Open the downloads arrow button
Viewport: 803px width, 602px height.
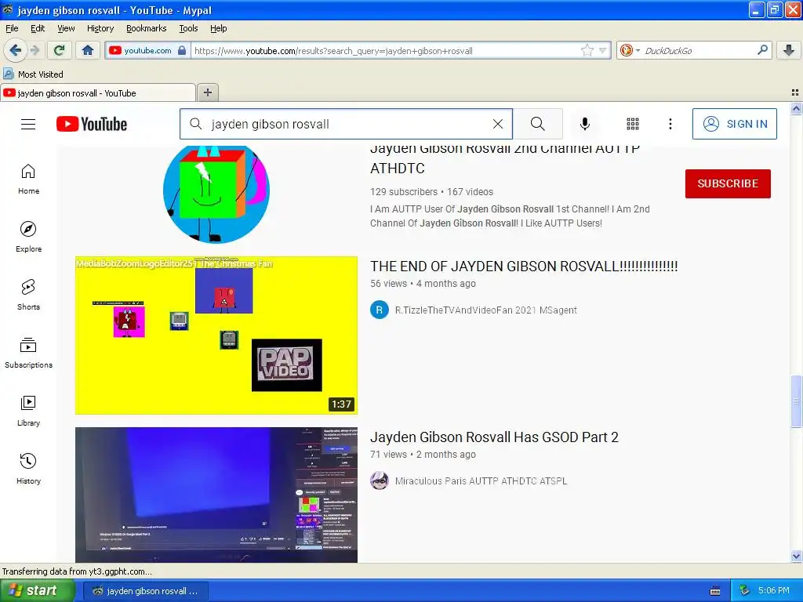click(x=789, y=50)
